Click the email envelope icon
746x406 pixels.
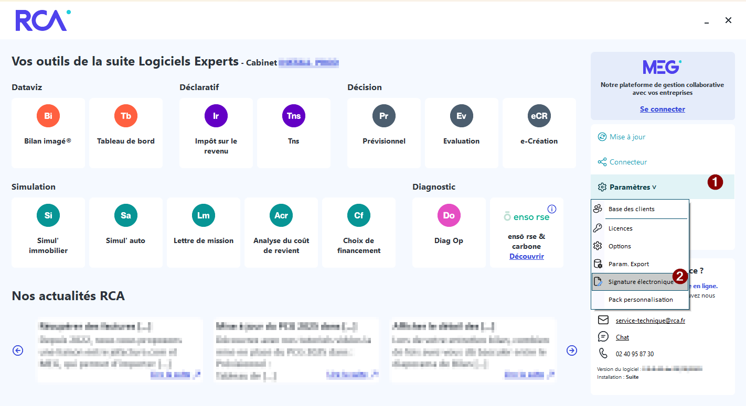603,320
